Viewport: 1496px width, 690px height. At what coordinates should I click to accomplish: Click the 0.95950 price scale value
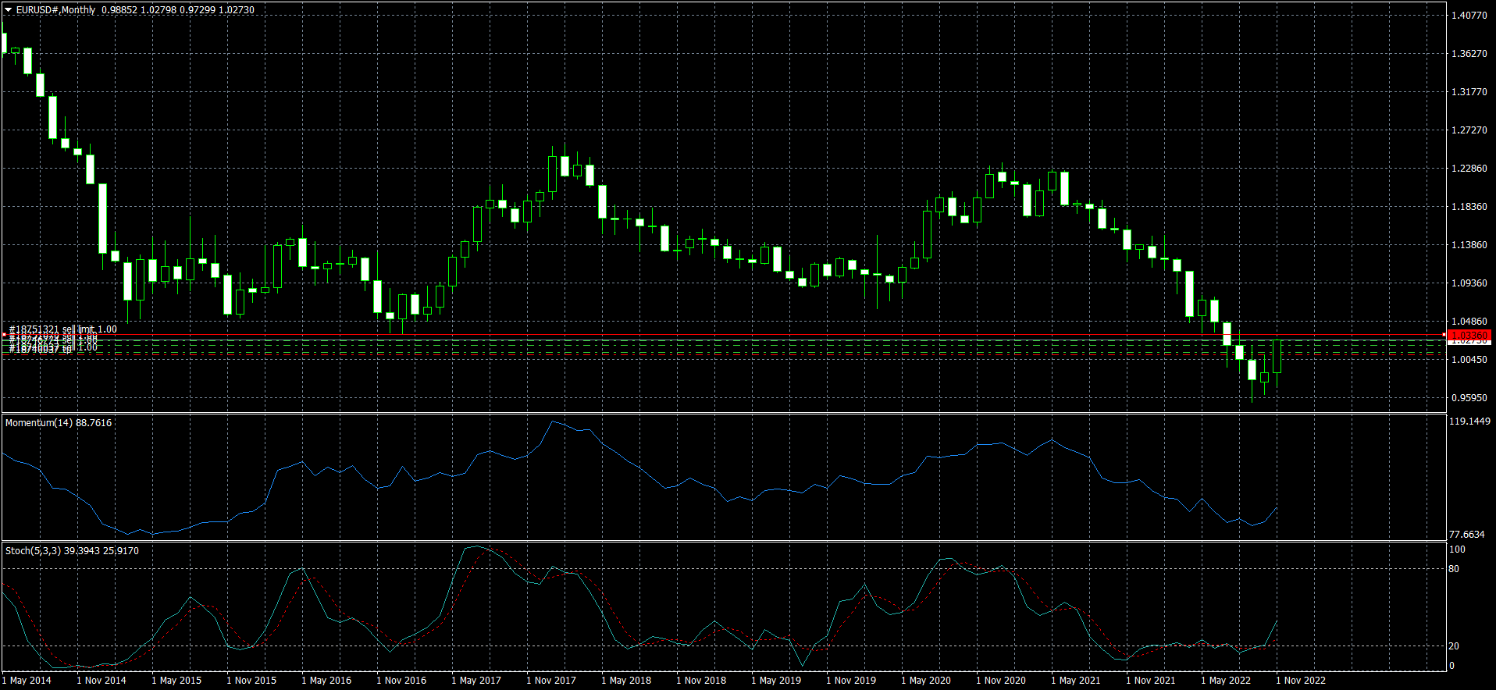1469,398
